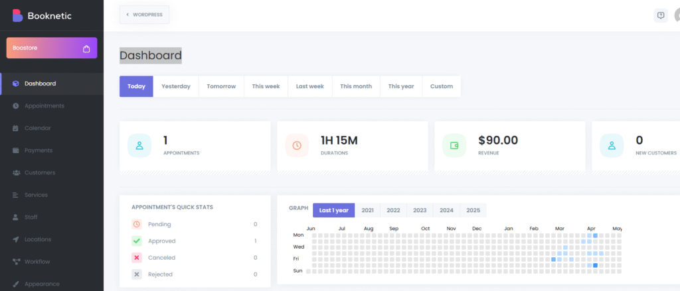Click the Calendar icon in sidebar
Viewport: 680px width, 291px height.
15,128
